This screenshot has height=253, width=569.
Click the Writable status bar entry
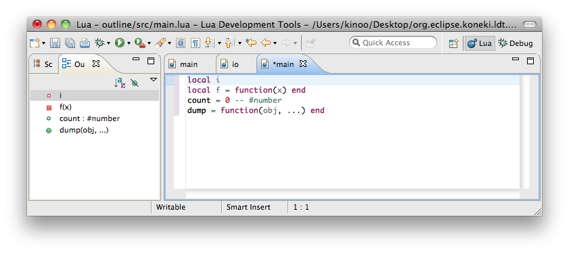[x=170, y=207]
